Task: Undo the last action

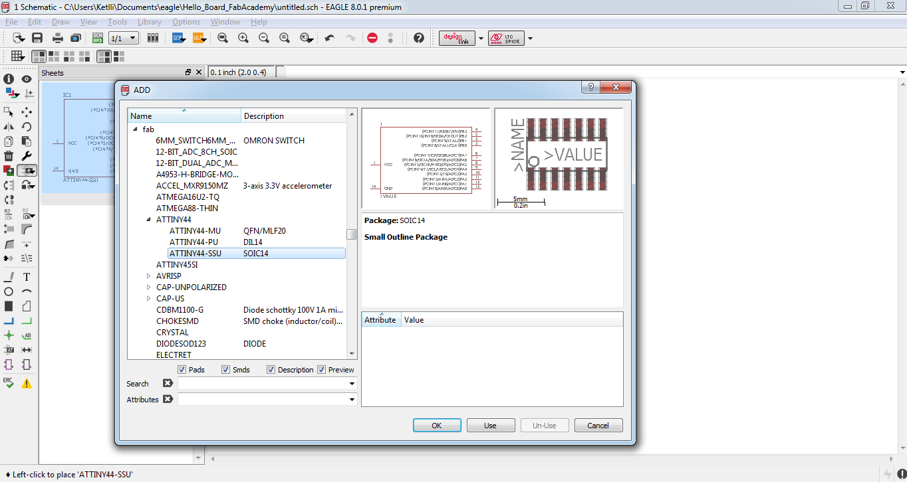Action: (330, 38)
